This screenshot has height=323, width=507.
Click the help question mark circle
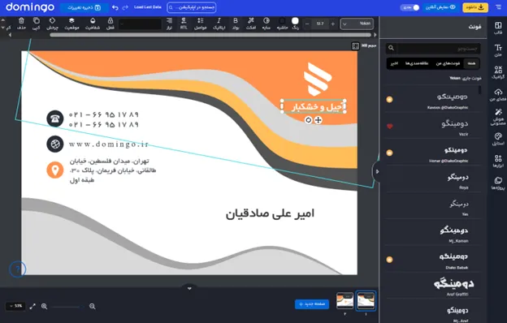[x=17, y=269]
